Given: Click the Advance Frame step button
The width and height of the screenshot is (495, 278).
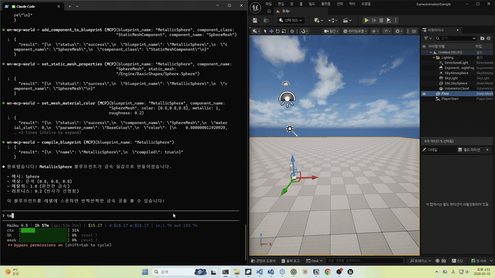Looking at the screenshot, I should point(374,20).
